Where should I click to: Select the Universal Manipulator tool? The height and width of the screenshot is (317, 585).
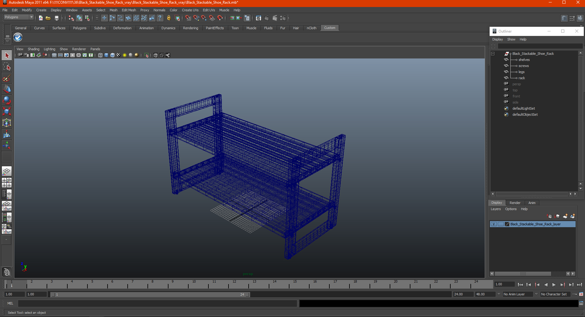click(7, 123)
